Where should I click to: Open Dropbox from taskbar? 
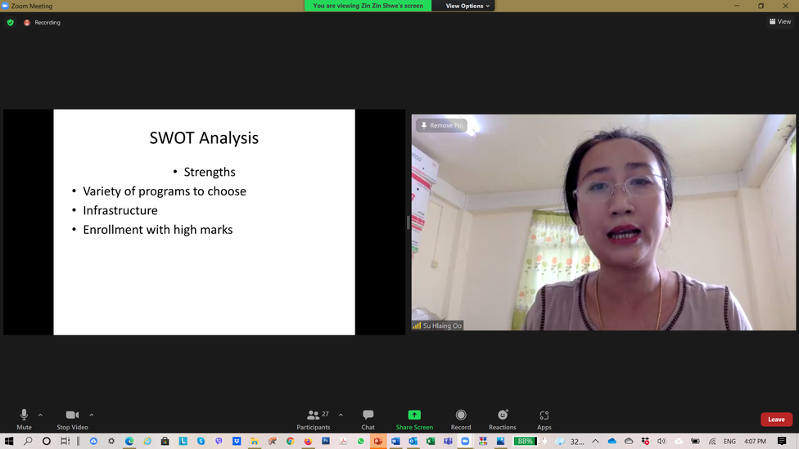237,442
